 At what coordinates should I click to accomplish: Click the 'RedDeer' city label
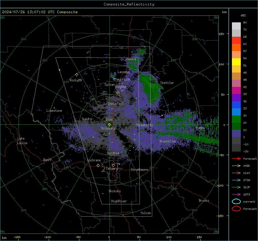click(122, 87)
